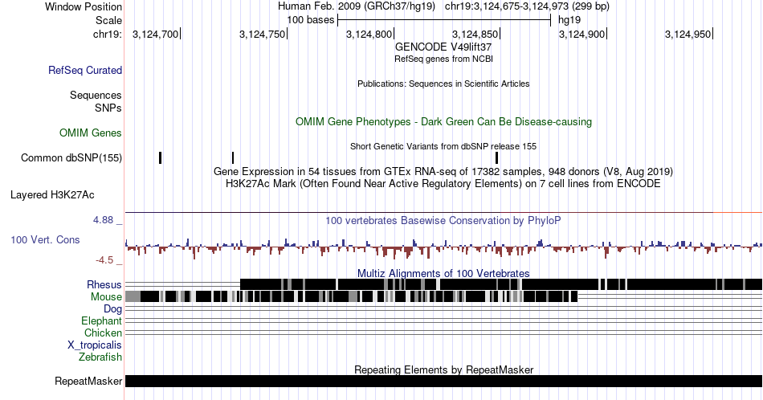Click the 3,124,750 ruler position
This screenshot has width=763, height=400.
[263, 34]
